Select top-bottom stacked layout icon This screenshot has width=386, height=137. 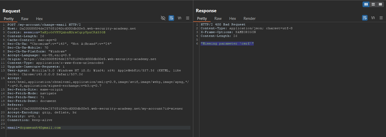(x=373, y=4)
